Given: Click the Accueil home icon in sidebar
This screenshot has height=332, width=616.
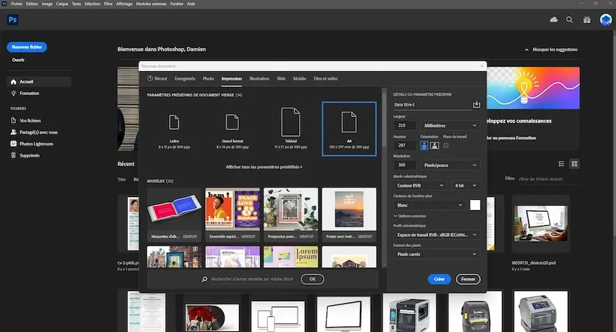Looking at the screenshot, I should tap(14, 81).
